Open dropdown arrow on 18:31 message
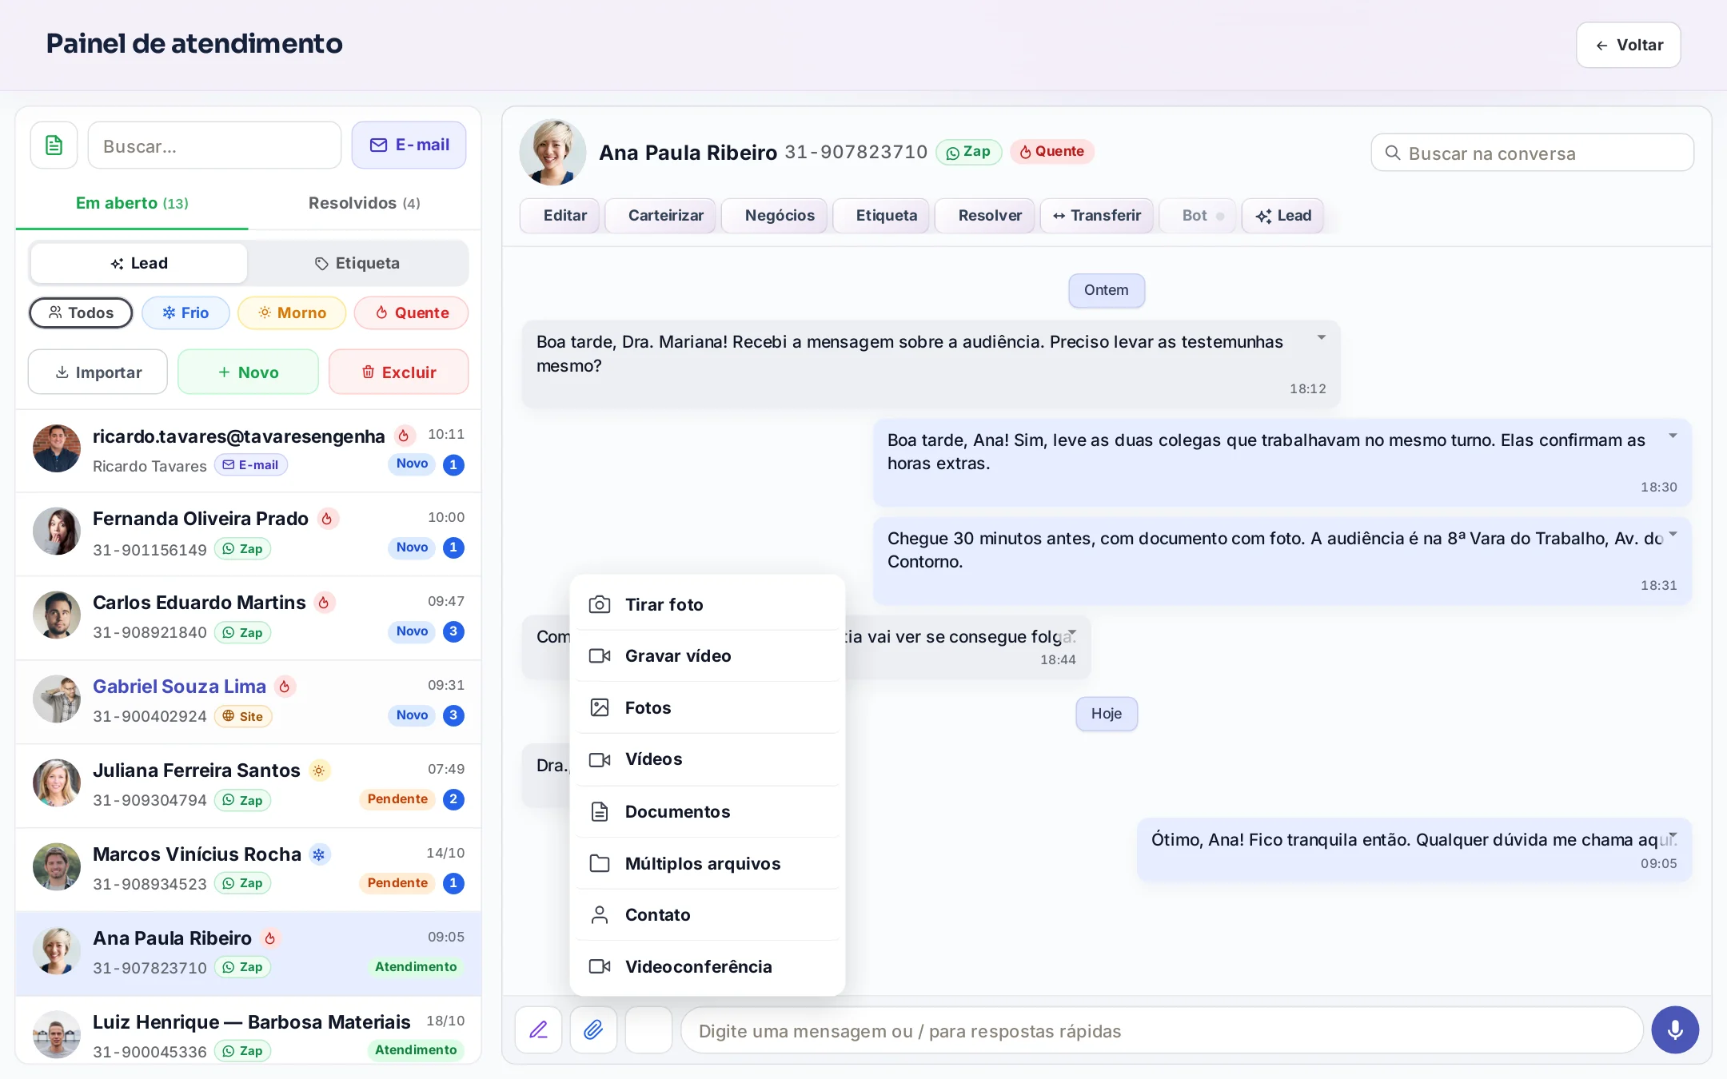The width and height of the screenshot is (1727, 1079). [1673, 534]
